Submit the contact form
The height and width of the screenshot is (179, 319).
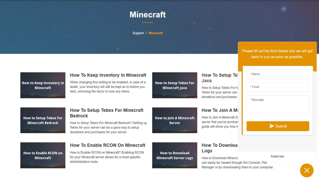(x=278, y=126)
